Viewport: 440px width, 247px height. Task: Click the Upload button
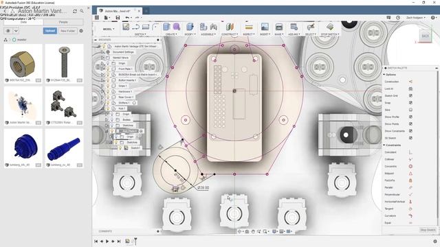[50, 31]
